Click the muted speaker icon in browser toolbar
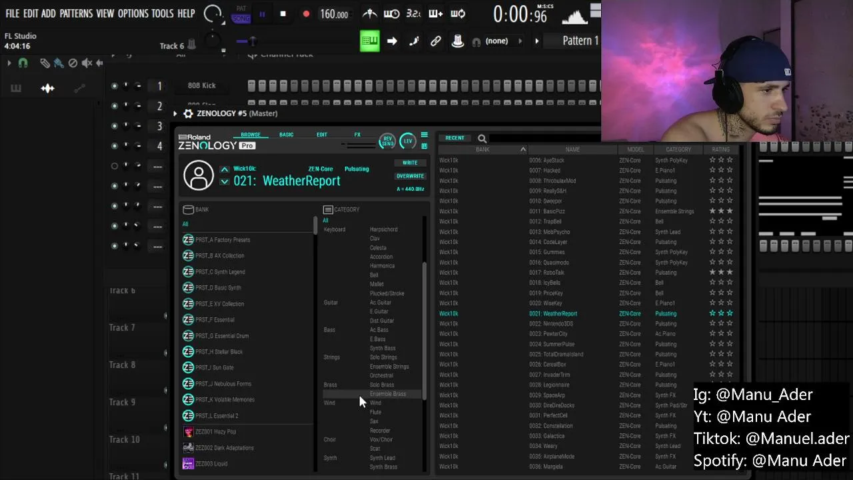This screenshot has height=480, width=853. tap(87, 63)
